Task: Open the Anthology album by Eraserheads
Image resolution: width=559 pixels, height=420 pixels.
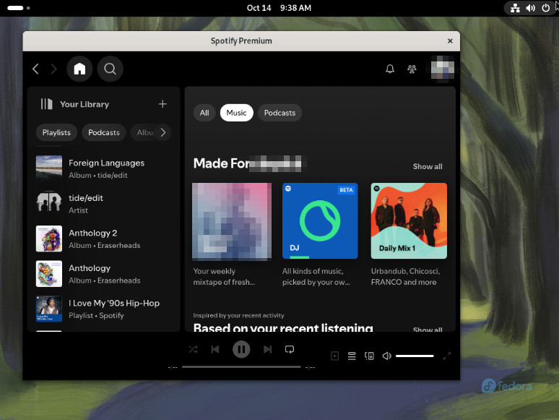Action: [103, 274]
